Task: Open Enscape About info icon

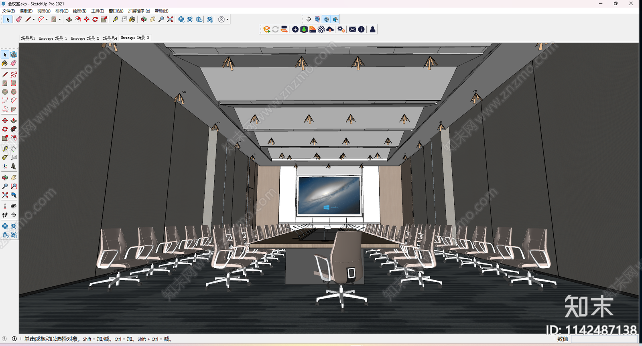Action: 362,29
